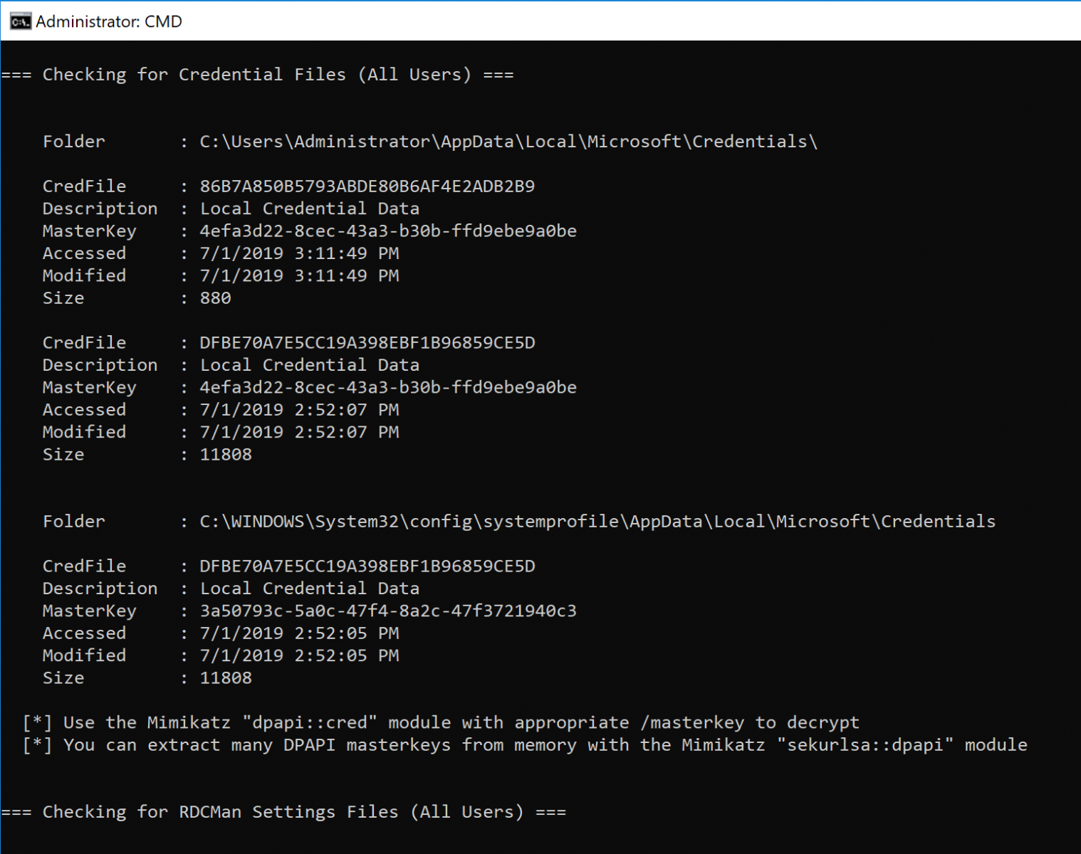Click the Modified time 3:11:49 PM value
The width and height of the screenshot is (1081, 854).
(x=299, y=276)
